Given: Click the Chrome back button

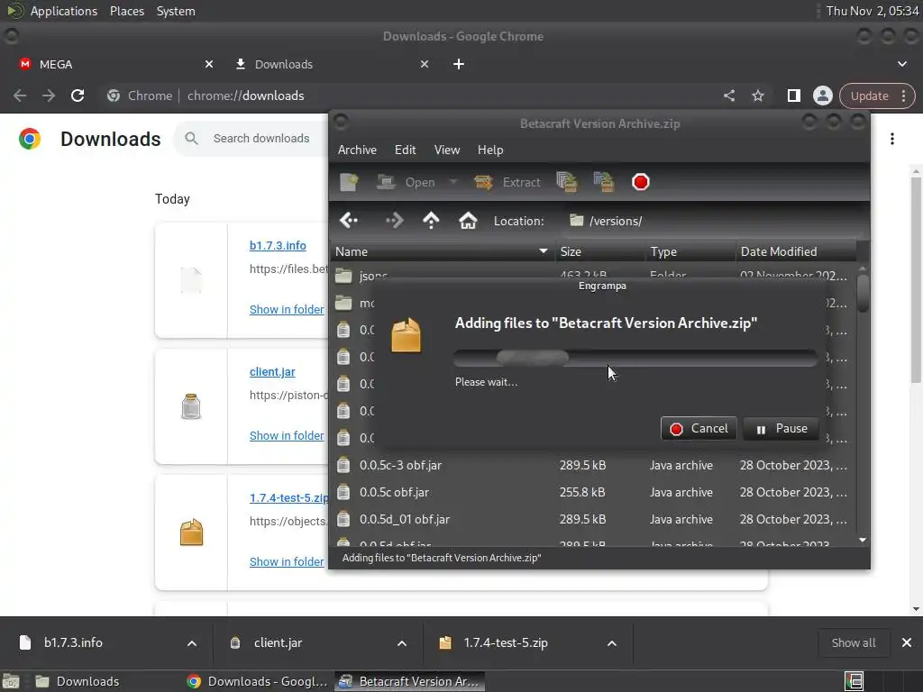Looking at the screenshot, I should point(20,96).
